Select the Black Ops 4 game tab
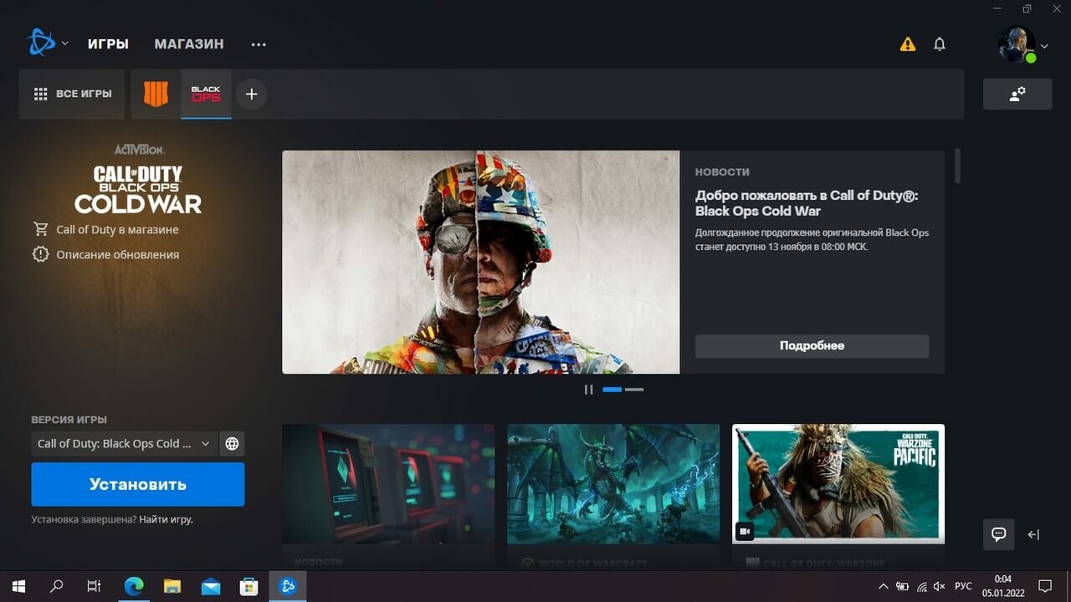 click(156, 94)
